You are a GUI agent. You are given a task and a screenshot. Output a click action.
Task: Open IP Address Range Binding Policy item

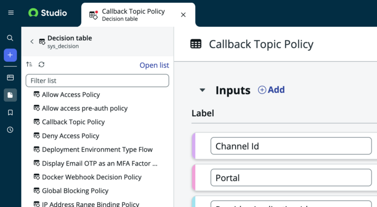tap(86, 204)
